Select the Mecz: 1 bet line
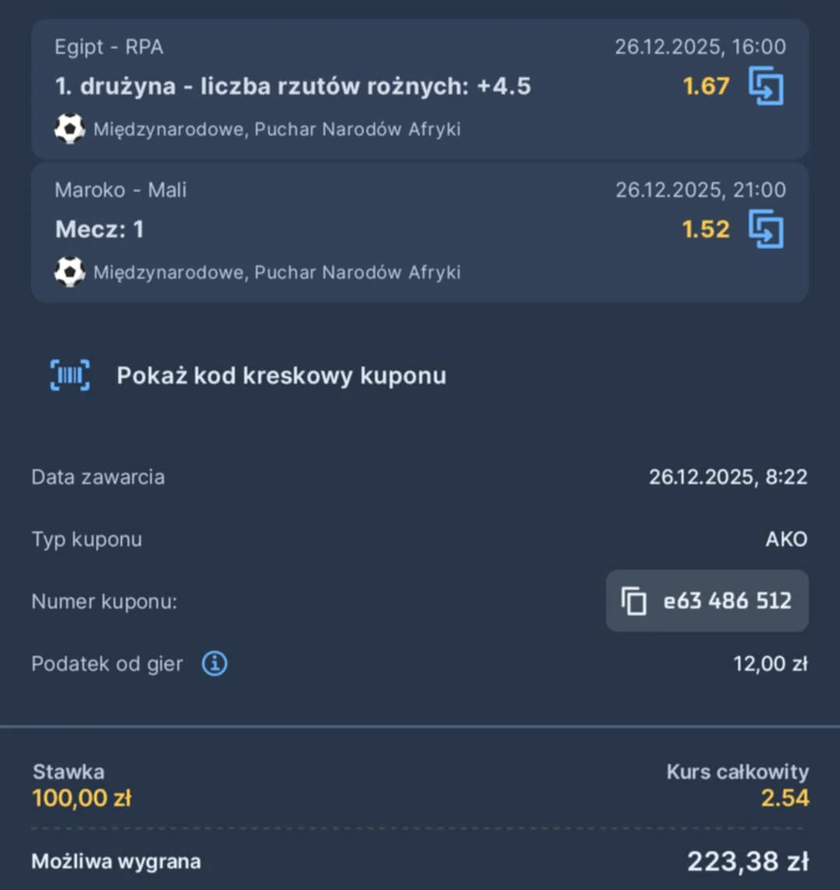840x890 pixels. [x=100, y=230]
